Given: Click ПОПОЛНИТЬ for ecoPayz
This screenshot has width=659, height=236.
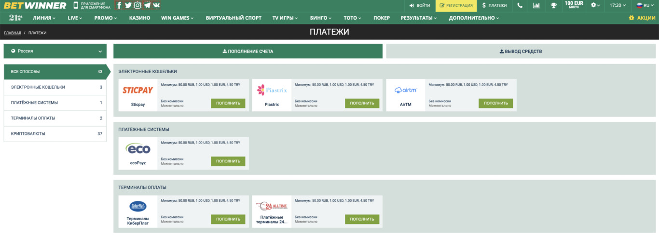Looking at the screenshot, I should click(228, 161).
